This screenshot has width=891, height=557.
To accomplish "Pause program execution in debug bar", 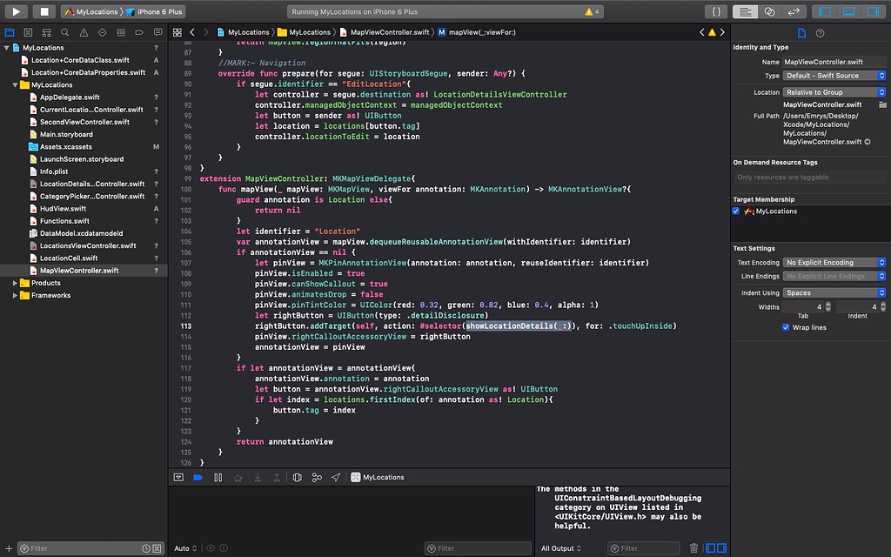I will [218, 478].
